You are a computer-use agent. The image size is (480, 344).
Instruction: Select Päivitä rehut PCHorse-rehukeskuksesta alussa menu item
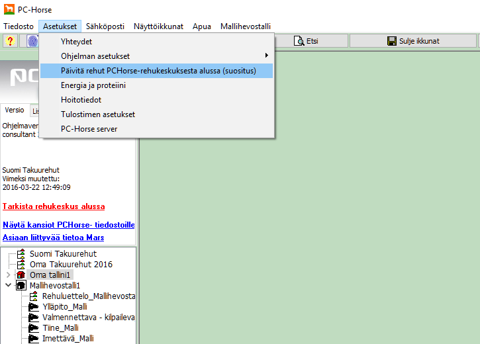coord(156,71)
